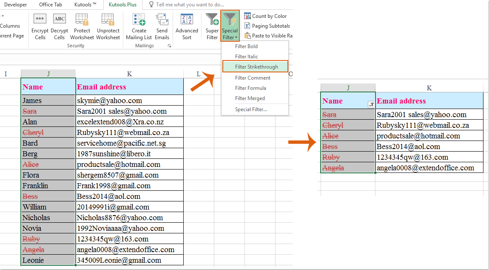Click the Tell me search box
489x270 pixels.
point(191,5)
